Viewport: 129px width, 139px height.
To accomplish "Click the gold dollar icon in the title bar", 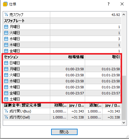I will (x=5, y=4).
